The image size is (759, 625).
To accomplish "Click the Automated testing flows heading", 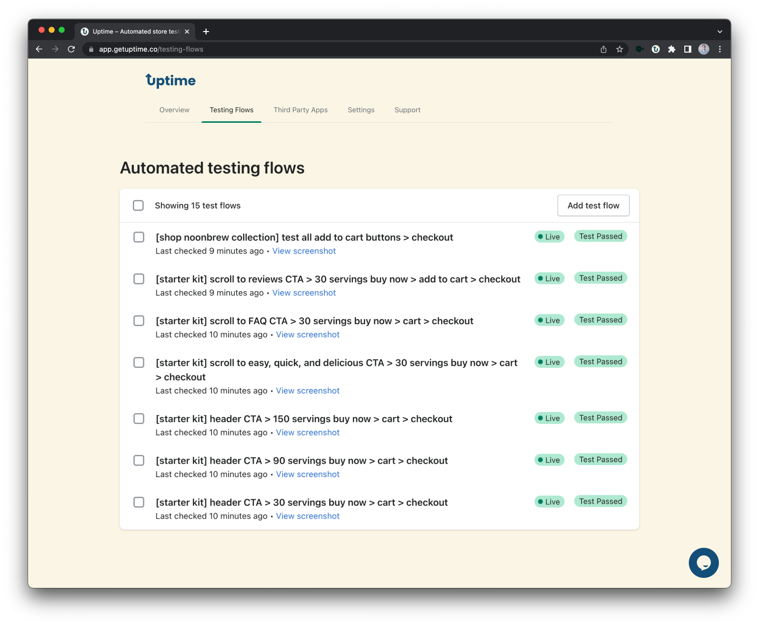I will (x=212, y=168).
